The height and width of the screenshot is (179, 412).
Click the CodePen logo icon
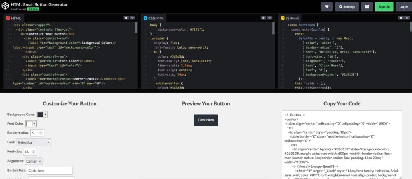point(5,6)
